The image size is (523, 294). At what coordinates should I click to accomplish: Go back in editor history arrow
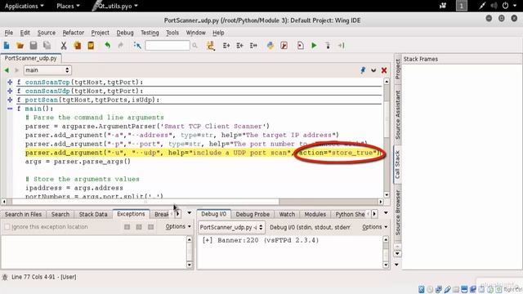7,70
